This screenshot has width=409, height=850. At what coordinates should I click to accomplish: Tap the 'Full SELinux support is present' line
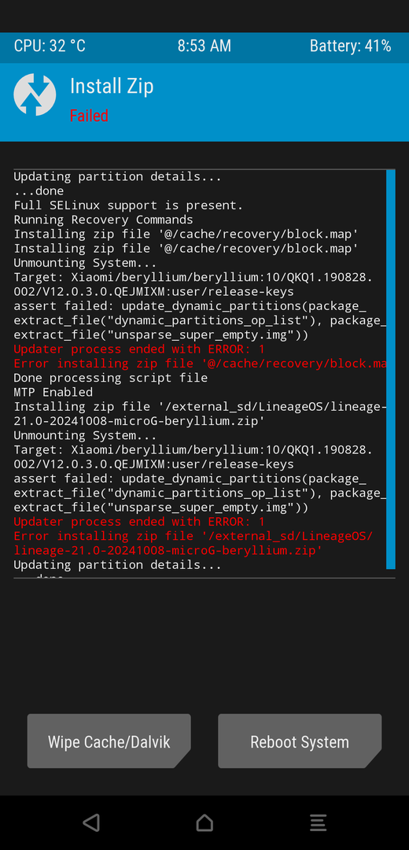[x=128, y=205]
